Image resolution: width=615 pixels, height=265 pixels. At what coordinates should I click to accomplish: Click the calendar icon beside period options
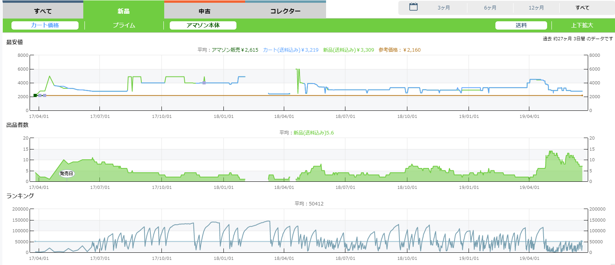[413, 7]
